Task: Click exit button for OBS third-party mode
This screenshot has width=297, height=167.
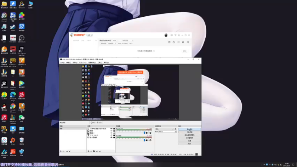Action: (185, 51)
